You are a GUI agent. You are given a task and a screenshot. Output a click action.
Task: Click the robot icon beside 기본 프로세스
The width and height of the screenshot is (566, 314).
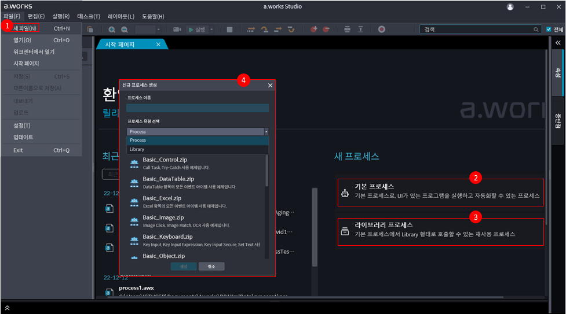pyautogui.click(x=345, y=193)
